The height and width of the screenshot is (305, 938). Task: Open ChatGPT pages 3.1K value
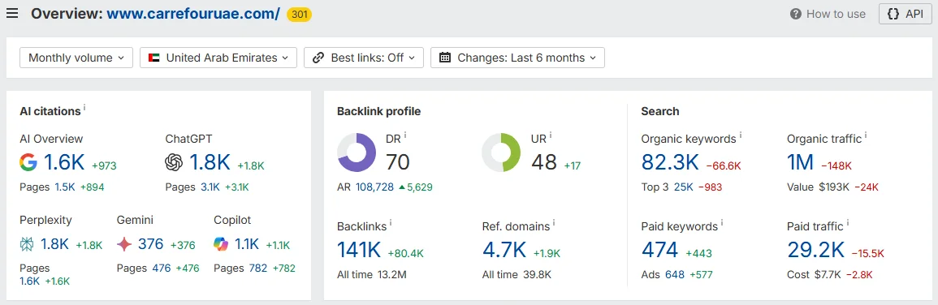(x=210, y=187)
